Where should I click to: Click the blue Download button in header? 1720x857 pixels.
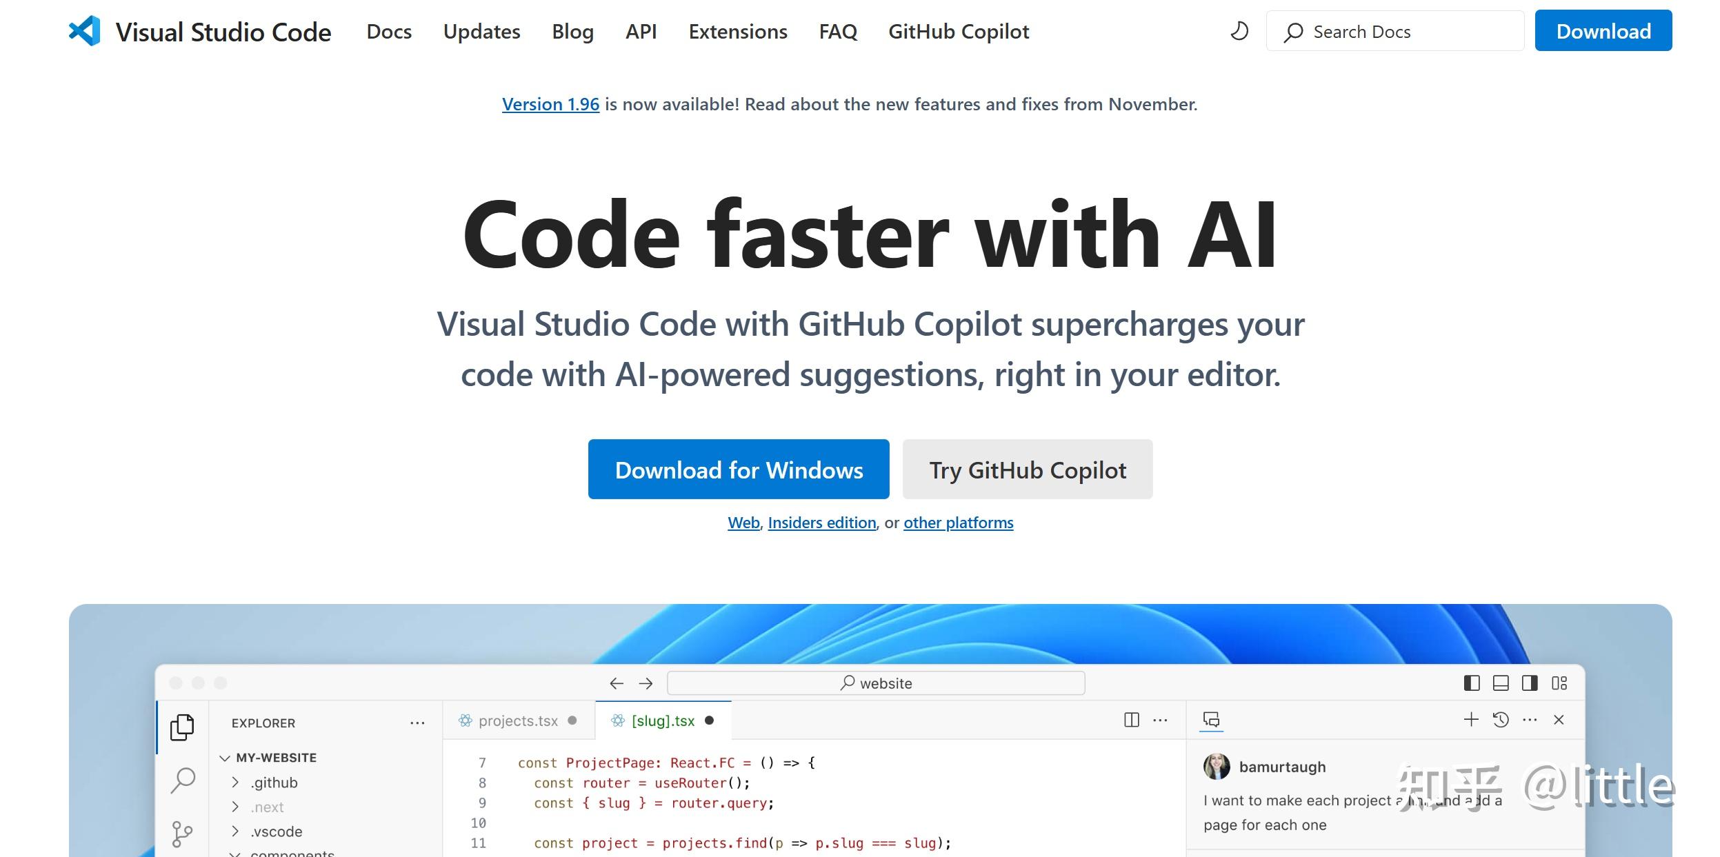pos(1603,31)
